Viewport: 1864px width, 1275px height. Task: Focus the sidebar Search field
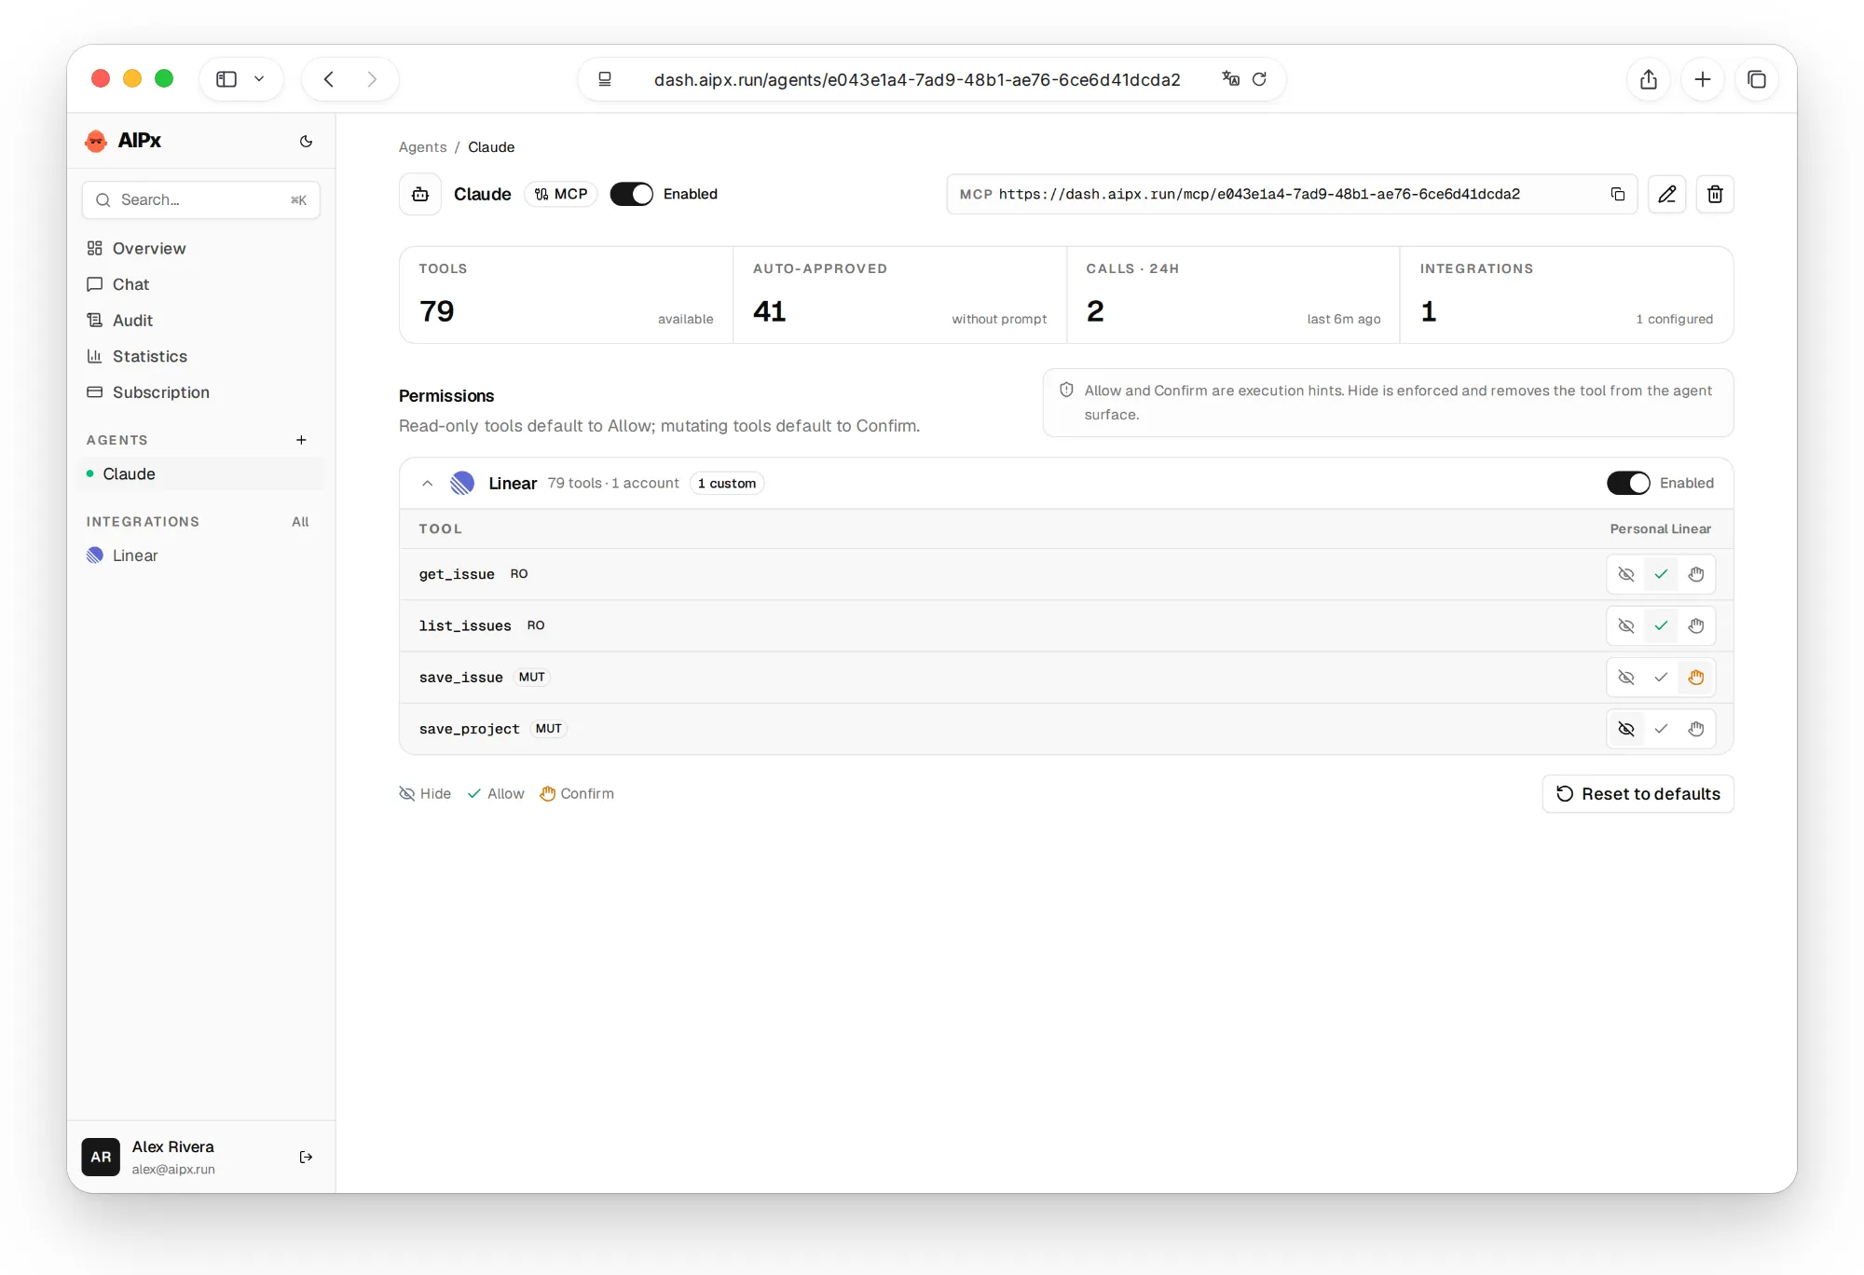coord(201,199)
